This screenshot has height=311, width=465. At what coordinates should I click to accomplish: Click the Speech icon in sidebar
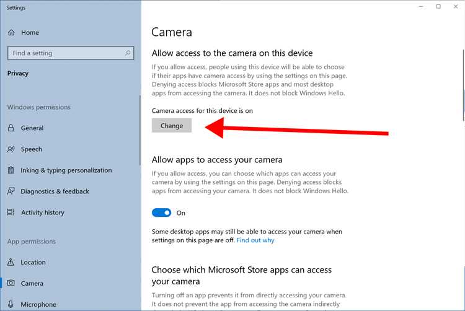tap(11, 149)
